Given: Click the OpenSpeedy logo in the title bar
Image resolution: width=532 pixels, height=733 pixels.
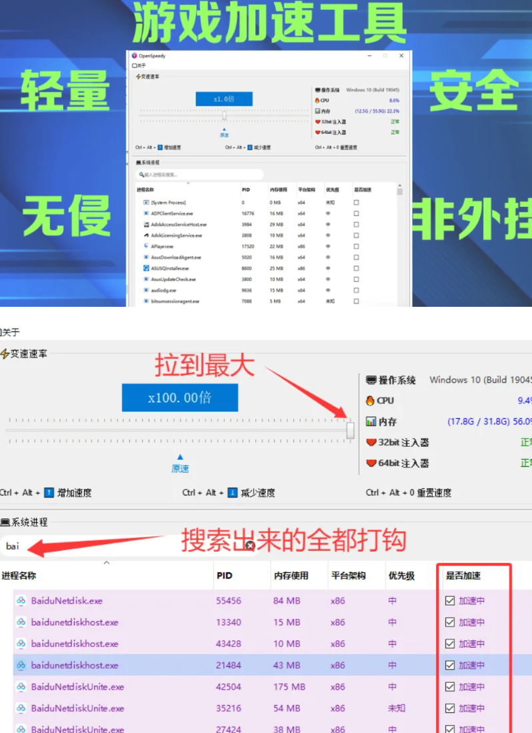Looking at the screenshot, I should click(135, 55).
